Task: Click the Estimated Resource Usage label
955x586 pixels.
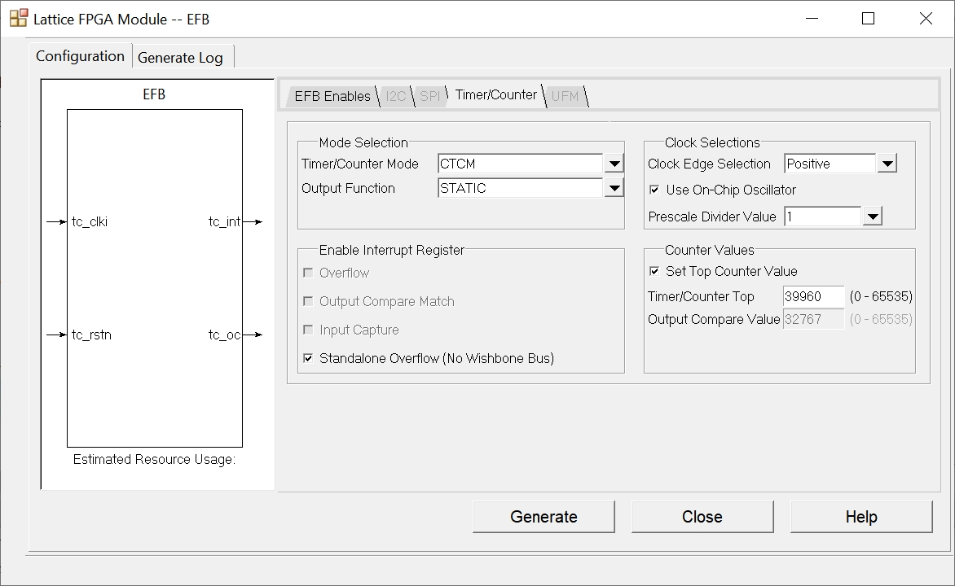Action: click(154, 459)
